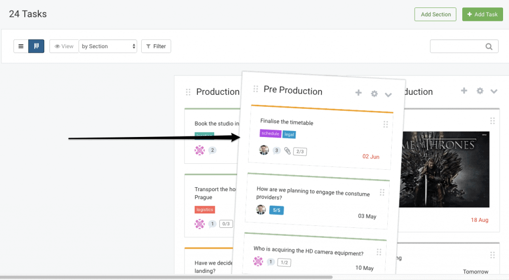Click the blue 'legal' tag

(x=289, y=135)
